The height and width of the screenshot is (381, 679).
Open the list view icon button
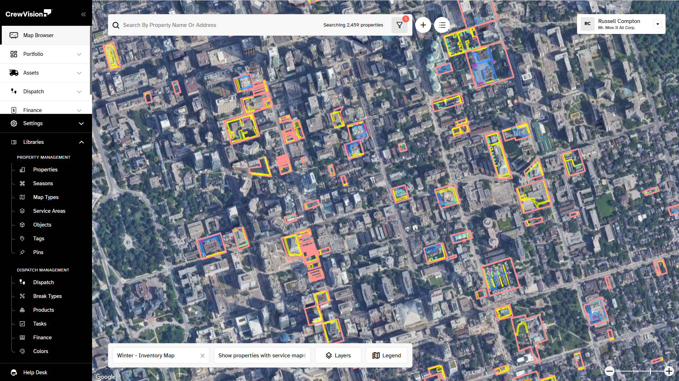pos(442,25)
